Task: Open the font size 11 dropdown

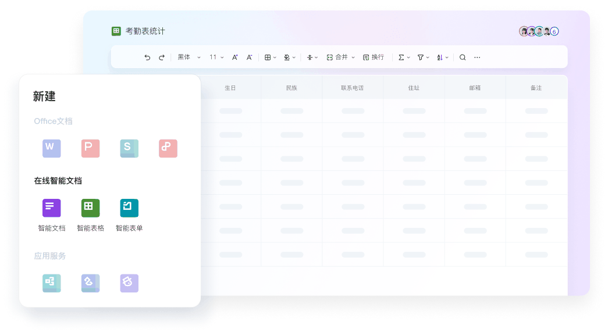Action: [216, 58]
